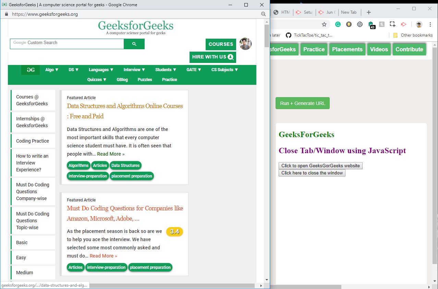Screen dimensions: 438x289
Task: Click the 'Click here to close the window' button
Action: click(312, 173)
